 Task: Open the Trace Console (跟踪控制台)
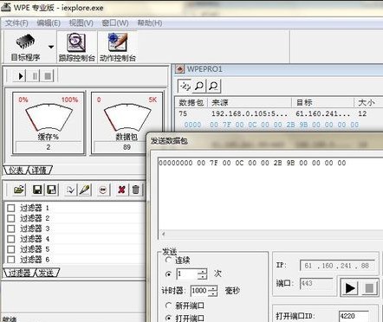pyautogui.click(x=76, y=47)
